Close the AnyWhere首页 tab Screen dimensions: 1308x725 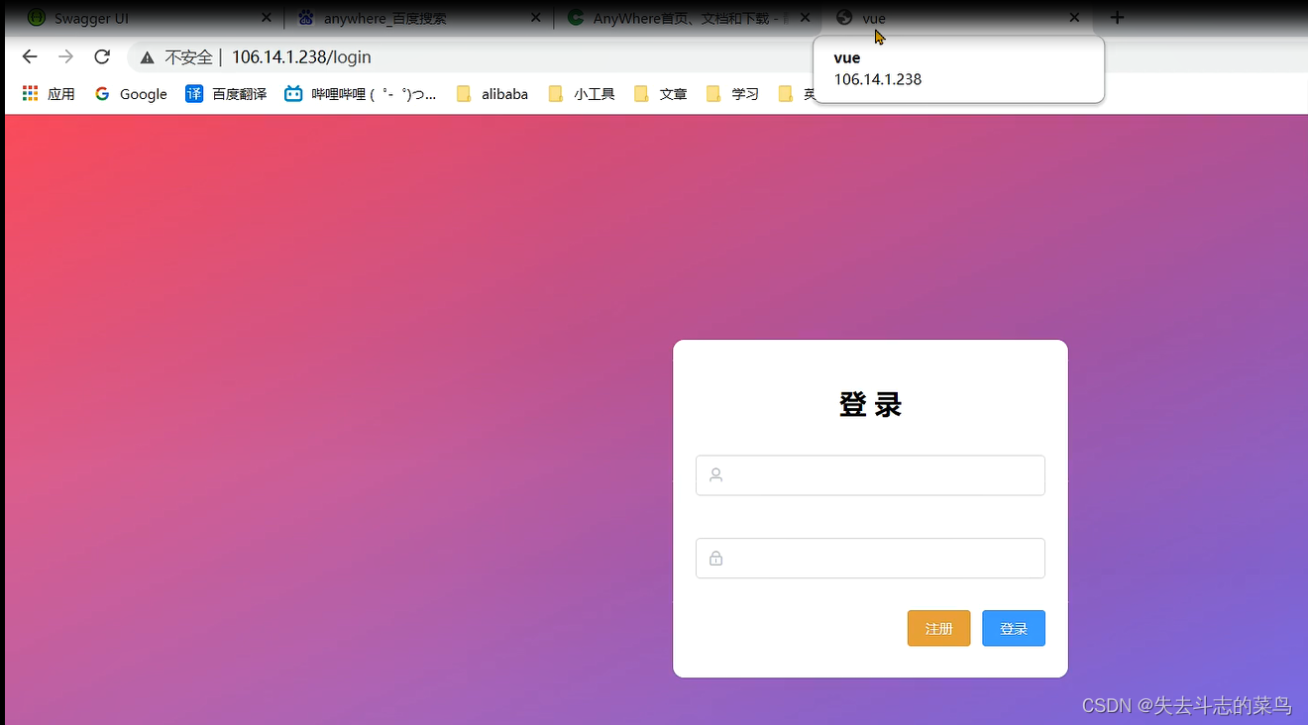pyautogui.click(x=805, y=18)
